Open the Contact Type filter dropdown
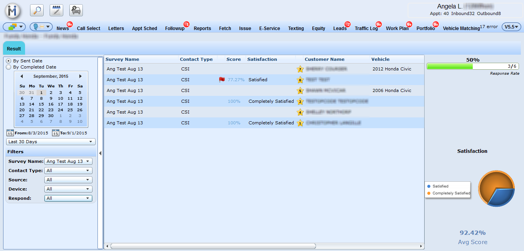This screenshot has height=251, width=524. 69,171
